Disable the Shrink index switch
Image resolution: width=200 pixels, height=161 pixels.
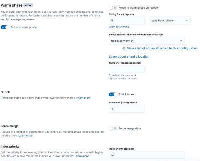[x=113, y=94]
